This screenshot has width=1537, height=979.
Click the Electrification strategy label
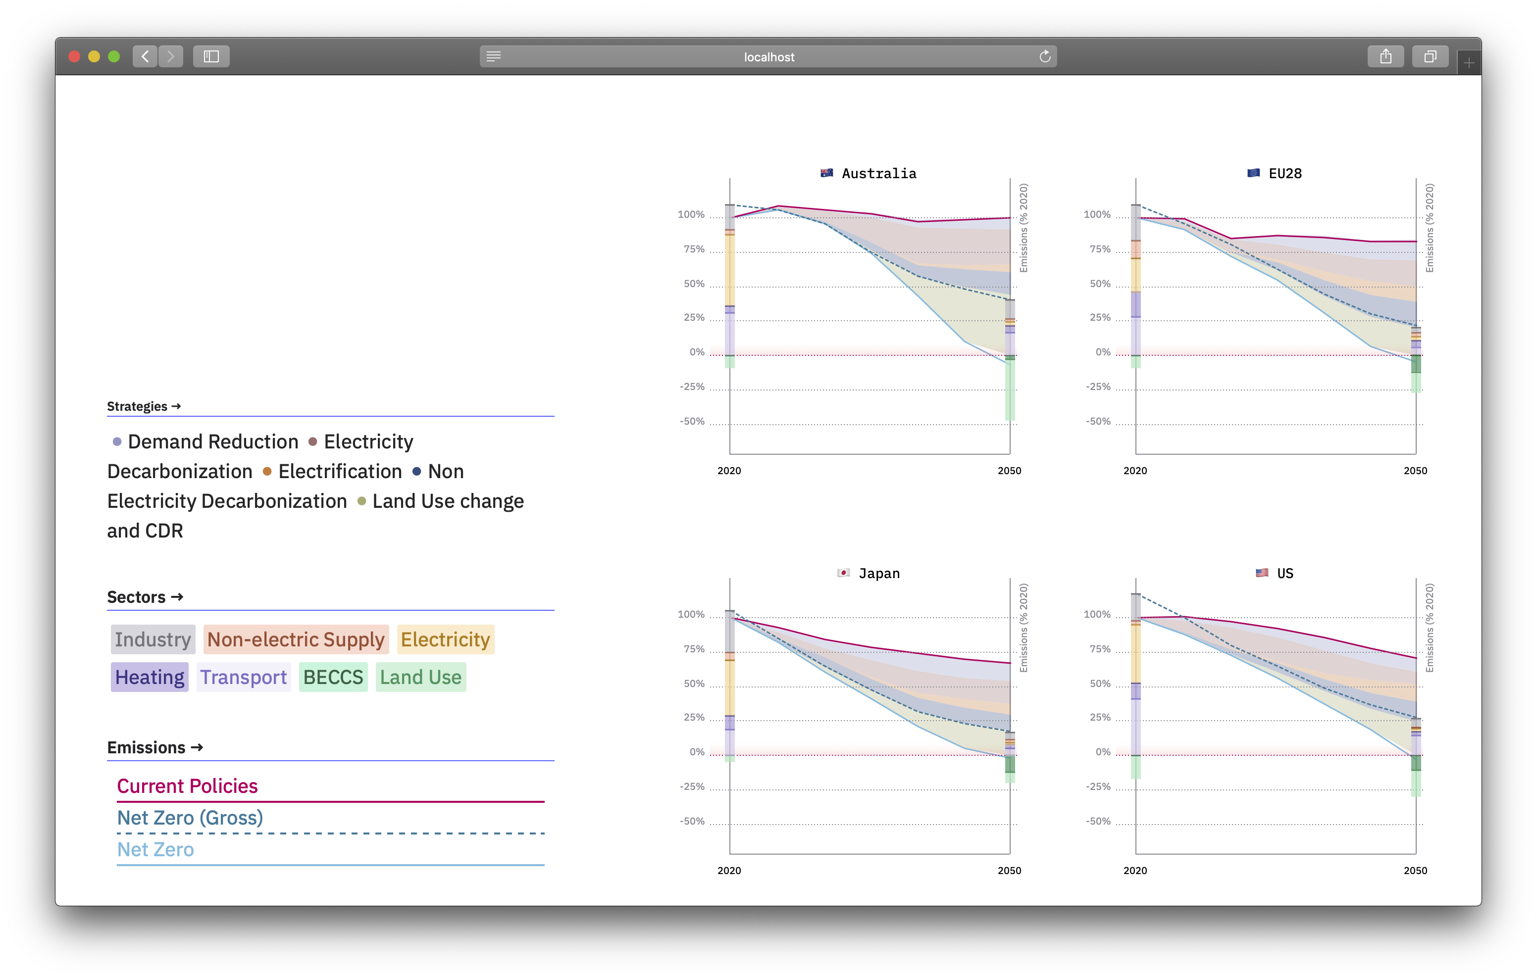click(340, 472)
